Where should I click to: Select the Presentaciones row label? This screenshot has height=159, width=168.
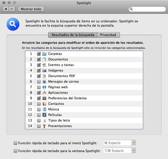click(x=60, y=126)
